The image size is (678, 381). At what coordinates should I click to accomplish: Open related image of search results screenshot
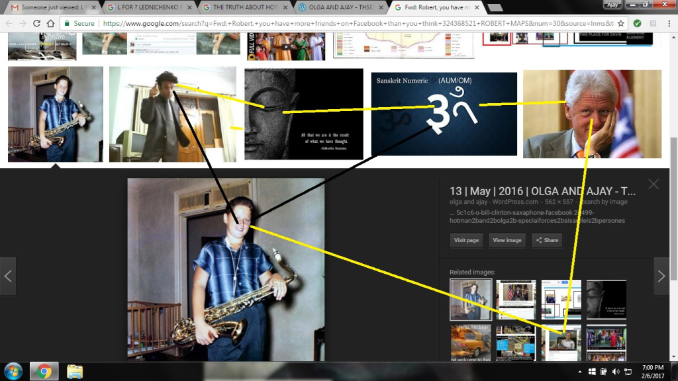pos(561,300)
